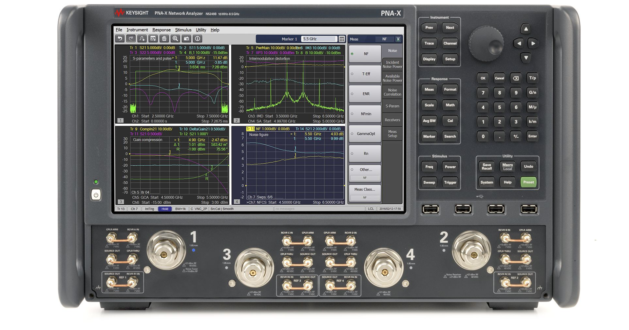Screen dimensions: 629x330
Task: Click the plus/minus sign key
Action: pyautogui.click(x=516, y=136)
